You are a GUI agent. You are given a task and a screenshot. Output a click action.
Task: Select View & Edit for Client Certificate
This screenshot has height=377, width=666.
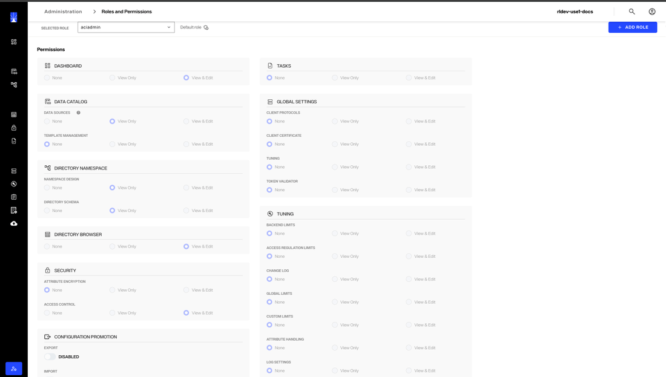[409, 145]
